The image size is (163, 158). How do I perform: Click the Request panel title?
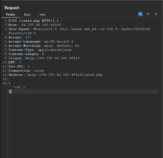click(12, 8)
